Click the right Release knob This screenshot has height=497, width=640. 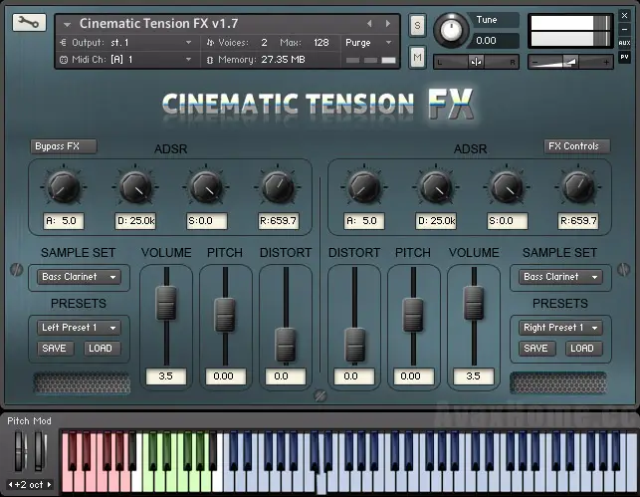[578, 187]
